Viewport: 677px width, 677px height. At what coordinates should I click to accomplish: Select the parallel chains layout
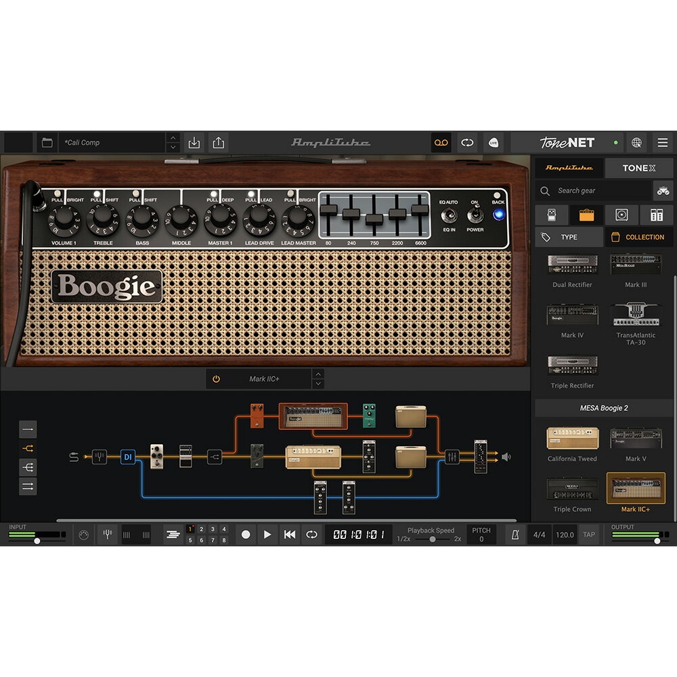tap(28, 487)
